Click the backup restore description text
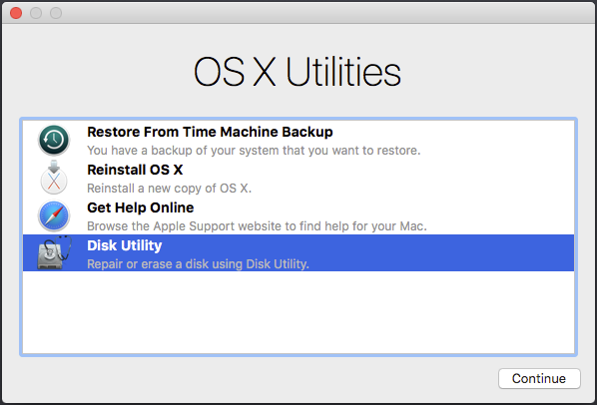 click(x=254, y=151)
